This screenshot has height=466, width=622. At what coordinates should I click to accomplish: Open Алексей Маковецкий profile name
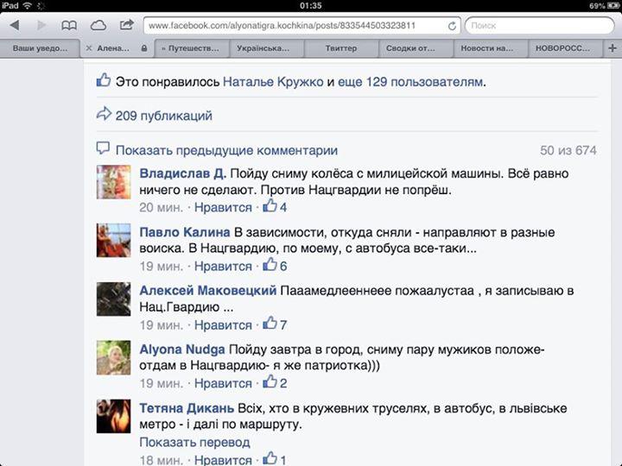pyautogui.click(x=208, y=291)
